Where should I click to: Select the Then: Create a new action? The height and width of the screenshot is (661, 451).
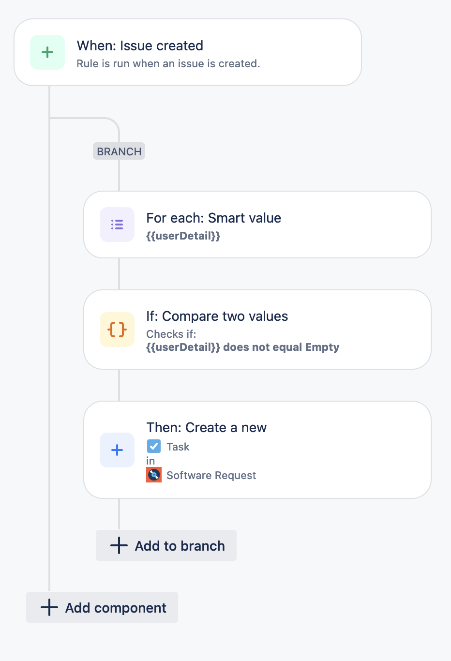tap(257, 450)
